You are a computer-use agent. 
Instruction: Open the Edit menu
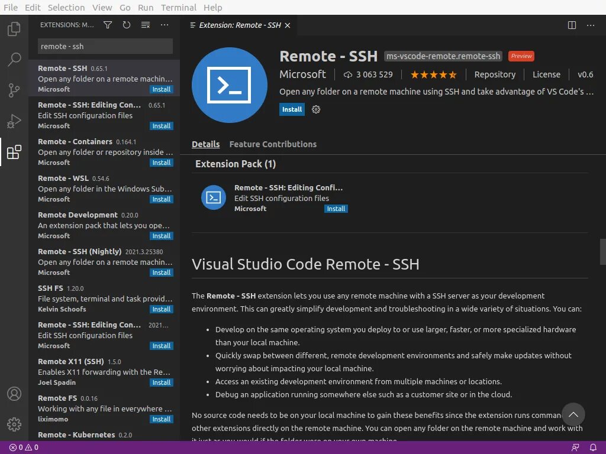(33, 7)
